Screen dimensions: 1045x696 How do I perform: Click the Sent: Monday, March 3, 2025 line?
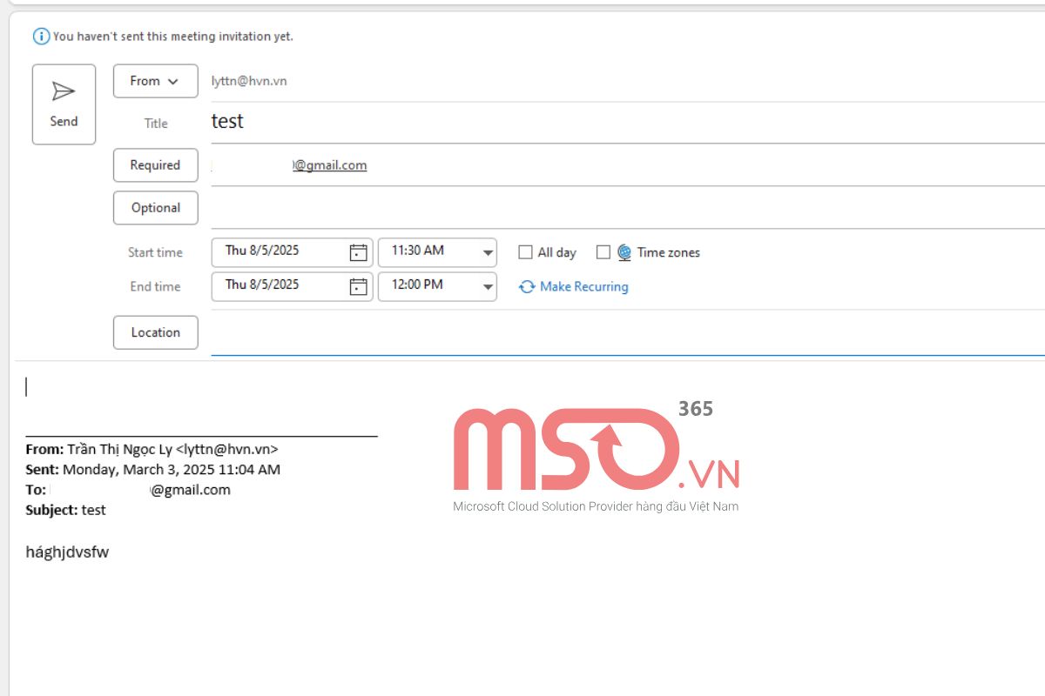(x=153, y=470)
